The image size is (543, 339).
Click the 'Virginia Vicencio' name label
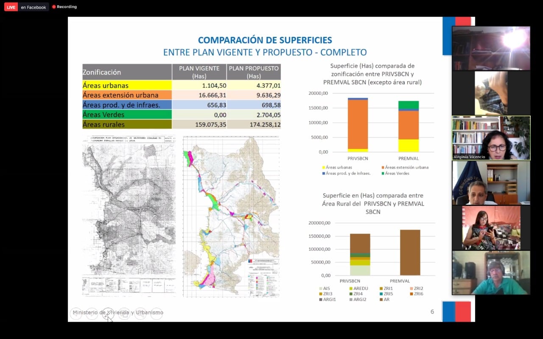[469, 157]
